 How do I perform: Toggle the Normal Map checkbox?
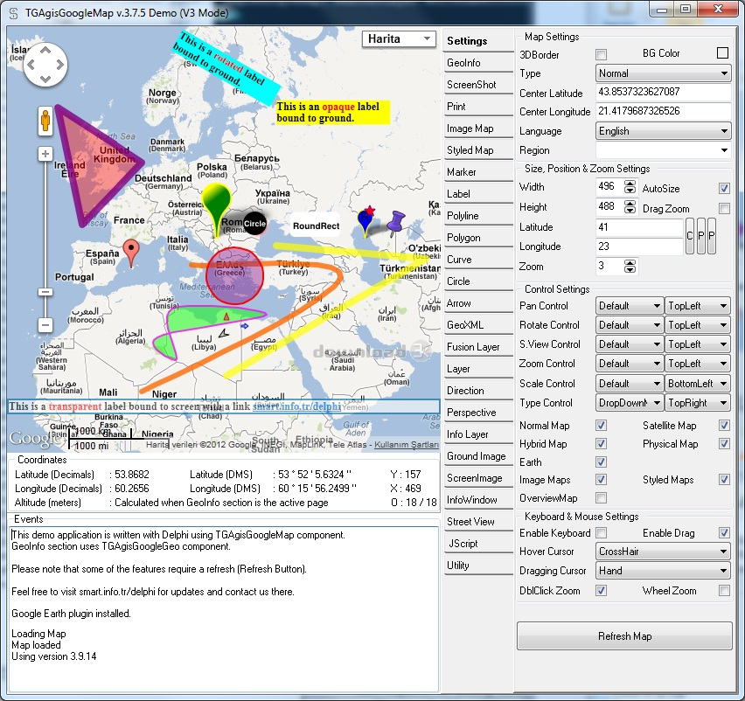601,425
